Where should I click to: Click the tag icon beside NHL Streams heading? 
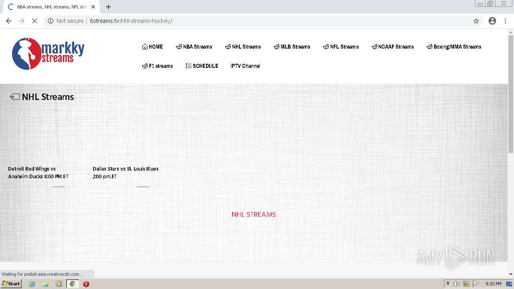[15, 97]
